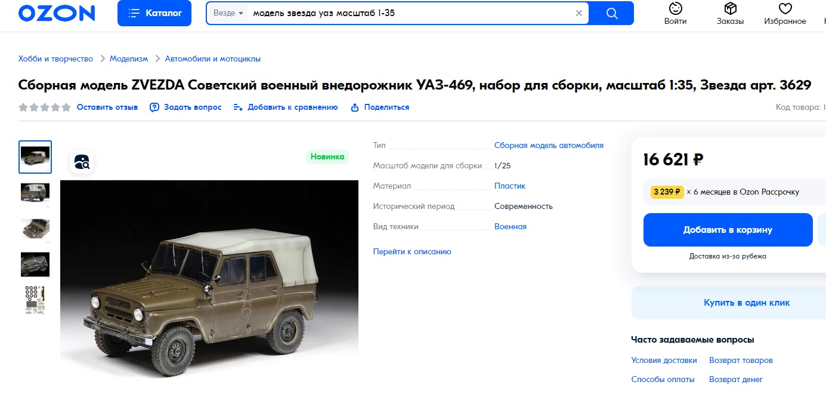Viewport: 826px width, 397px height.
Task: Open Избранное heart icon
Action: [x=785, y=8]
